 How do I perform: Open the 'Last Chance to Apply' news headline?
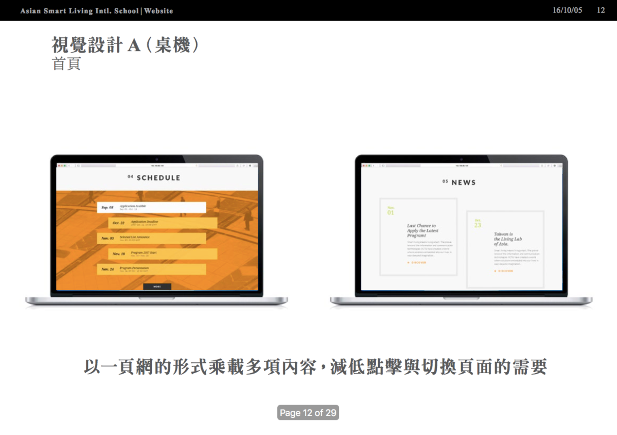point(422,231)
